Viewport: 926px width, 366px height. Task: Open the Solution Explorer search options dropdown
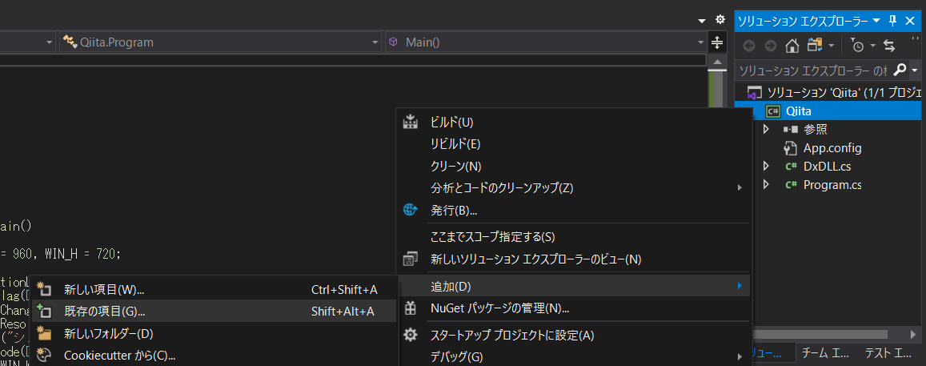pyautogui.click(x=915, y=70)
